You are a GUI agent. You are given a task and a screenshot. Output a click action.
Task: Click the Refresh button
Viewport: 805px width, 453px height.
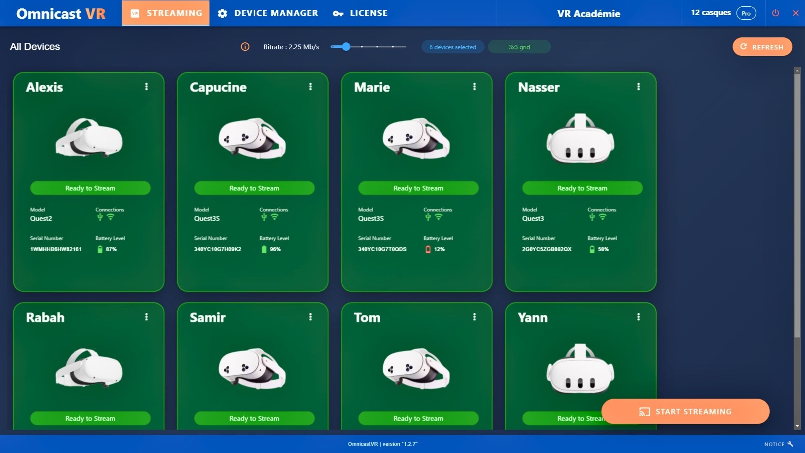pyautogui.click(x=762, y=47)
